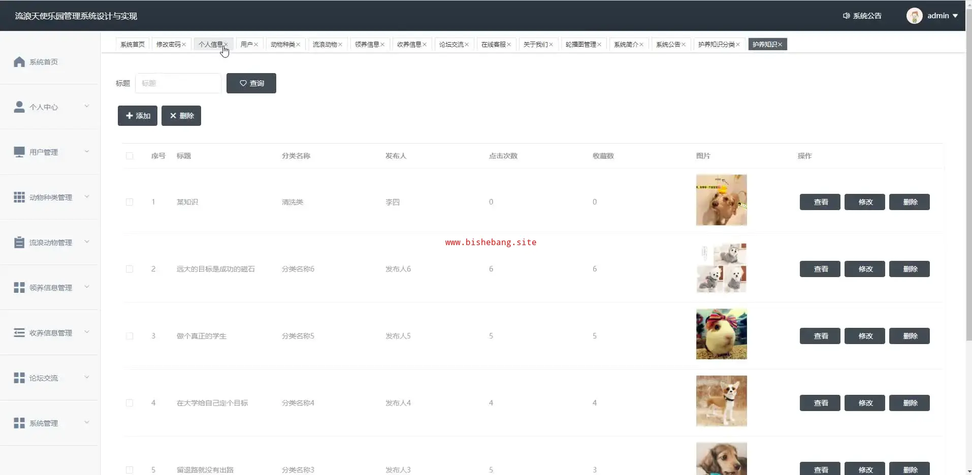
Task: Check the row for 某知识
Action: 129,202
